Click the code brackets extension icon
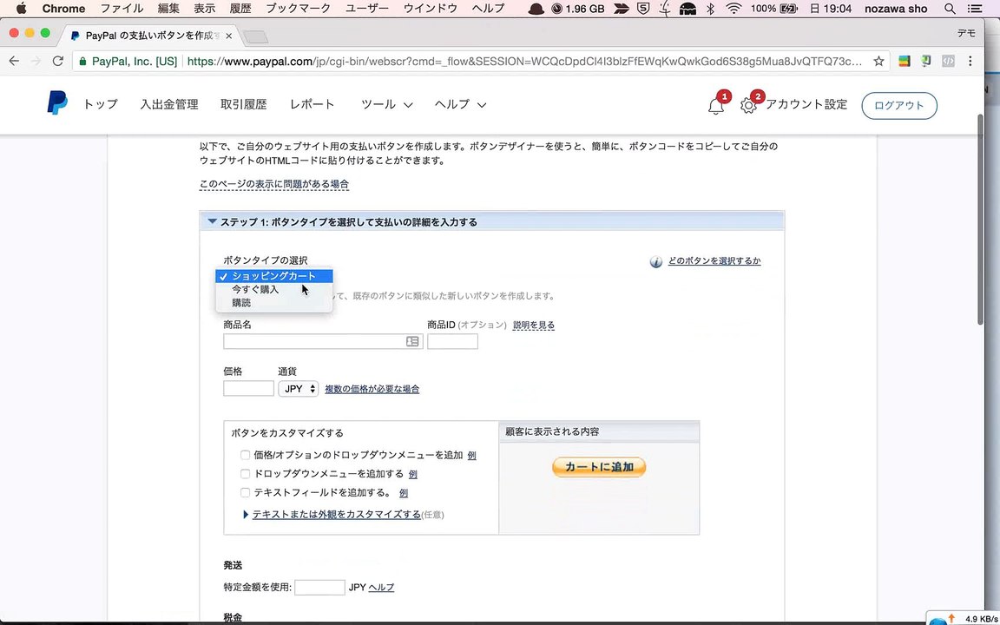1000x625 pixels. [x=948, y=62]
